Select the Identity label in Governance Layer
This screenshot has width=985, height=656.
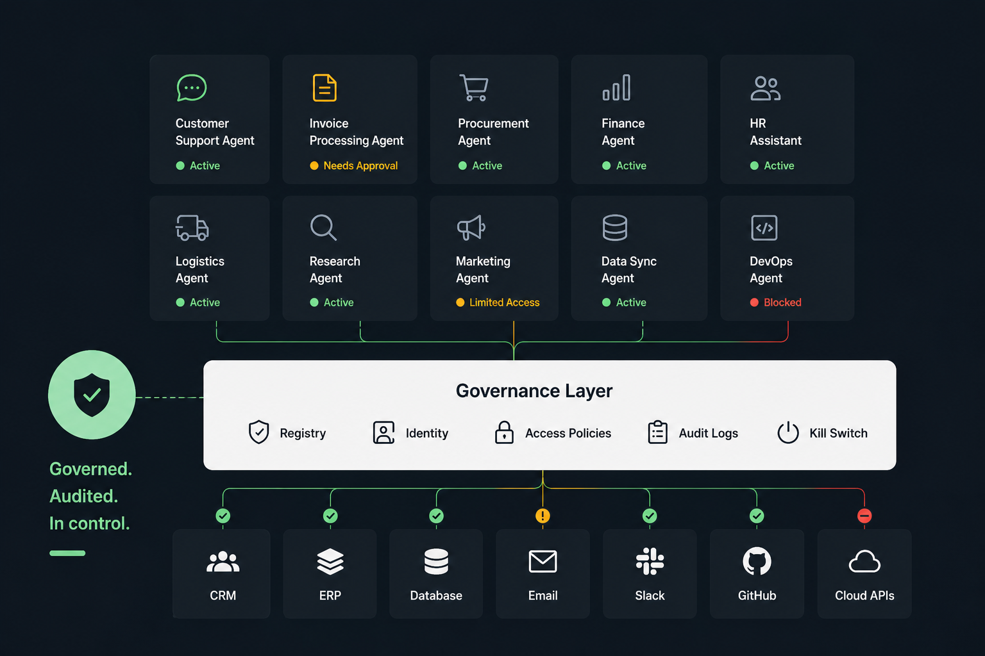[427, 434]
